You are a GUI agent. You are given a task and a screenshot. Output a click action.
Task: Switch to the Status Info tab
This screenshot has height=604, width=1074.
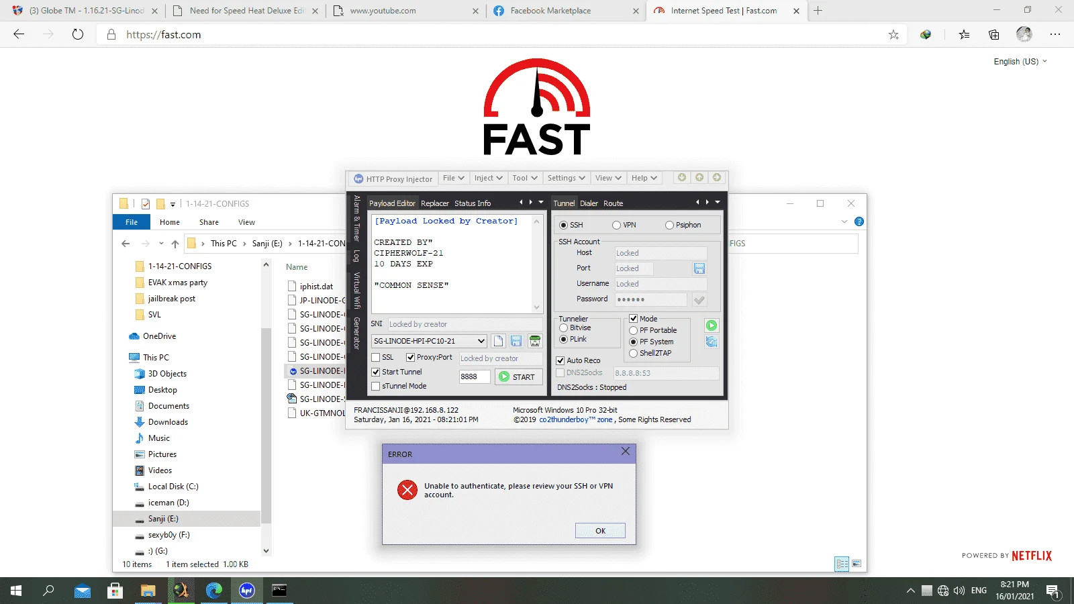[x=473, y=203]
